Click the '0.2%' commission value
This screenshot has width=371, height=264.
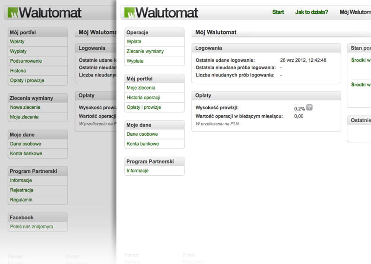tap(299, 109)
